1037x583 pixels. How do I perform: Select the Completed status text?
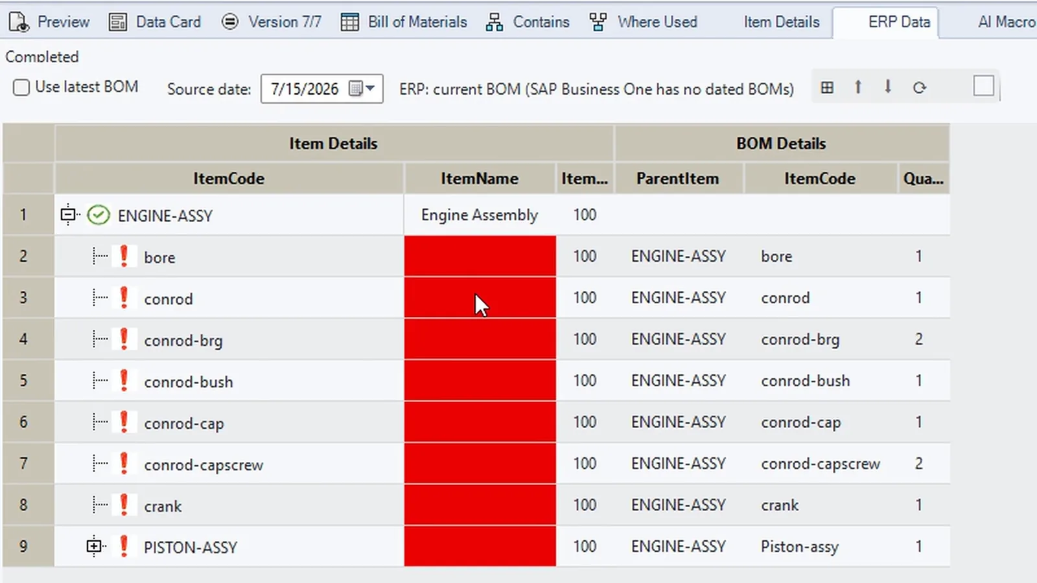point(42,57)
